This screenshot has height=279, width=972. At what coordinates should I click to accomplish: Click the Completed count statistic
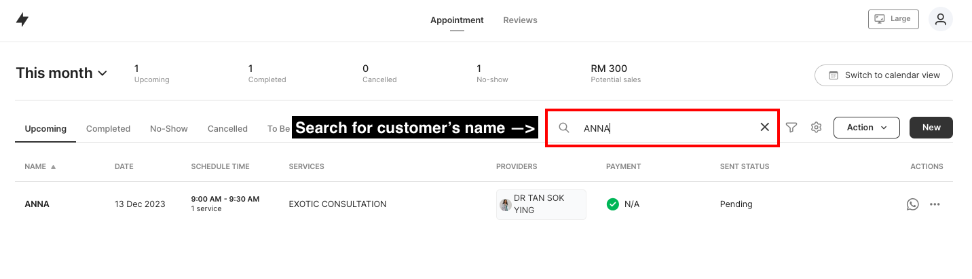267,73
